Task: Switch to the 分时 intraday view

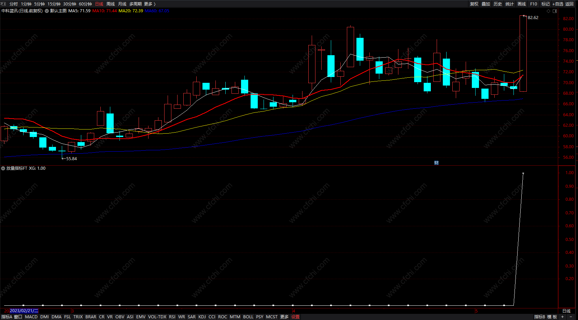Action: tap(14, 4)
